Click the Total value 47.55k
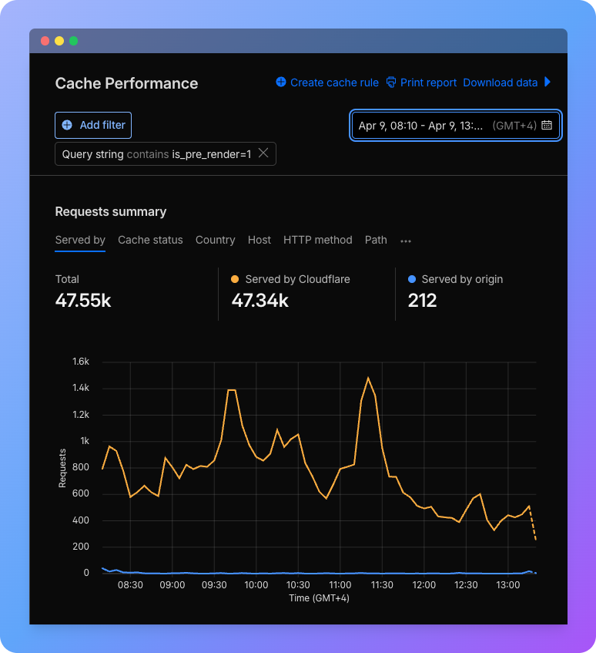The width and height of the screenshot is (596, 653). [x=83, y=300]
